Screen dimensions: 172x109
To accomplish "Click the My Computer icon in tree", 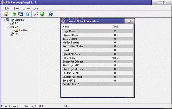I will click(8, 20).
